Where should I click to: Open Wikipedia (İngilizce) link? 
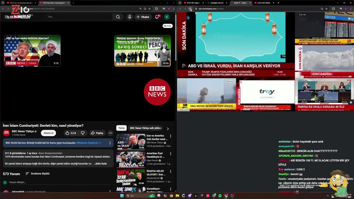89,143
